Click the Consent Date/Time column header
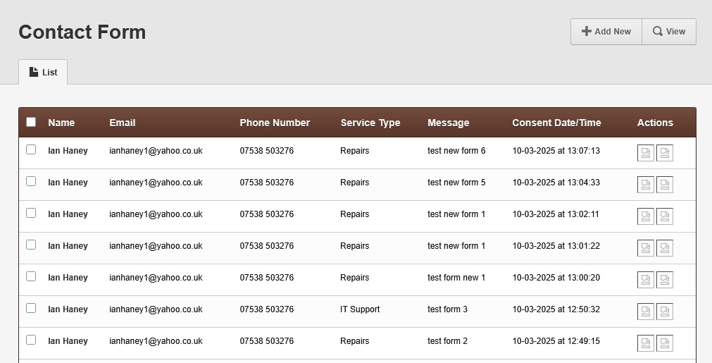 tap(556, 123)
